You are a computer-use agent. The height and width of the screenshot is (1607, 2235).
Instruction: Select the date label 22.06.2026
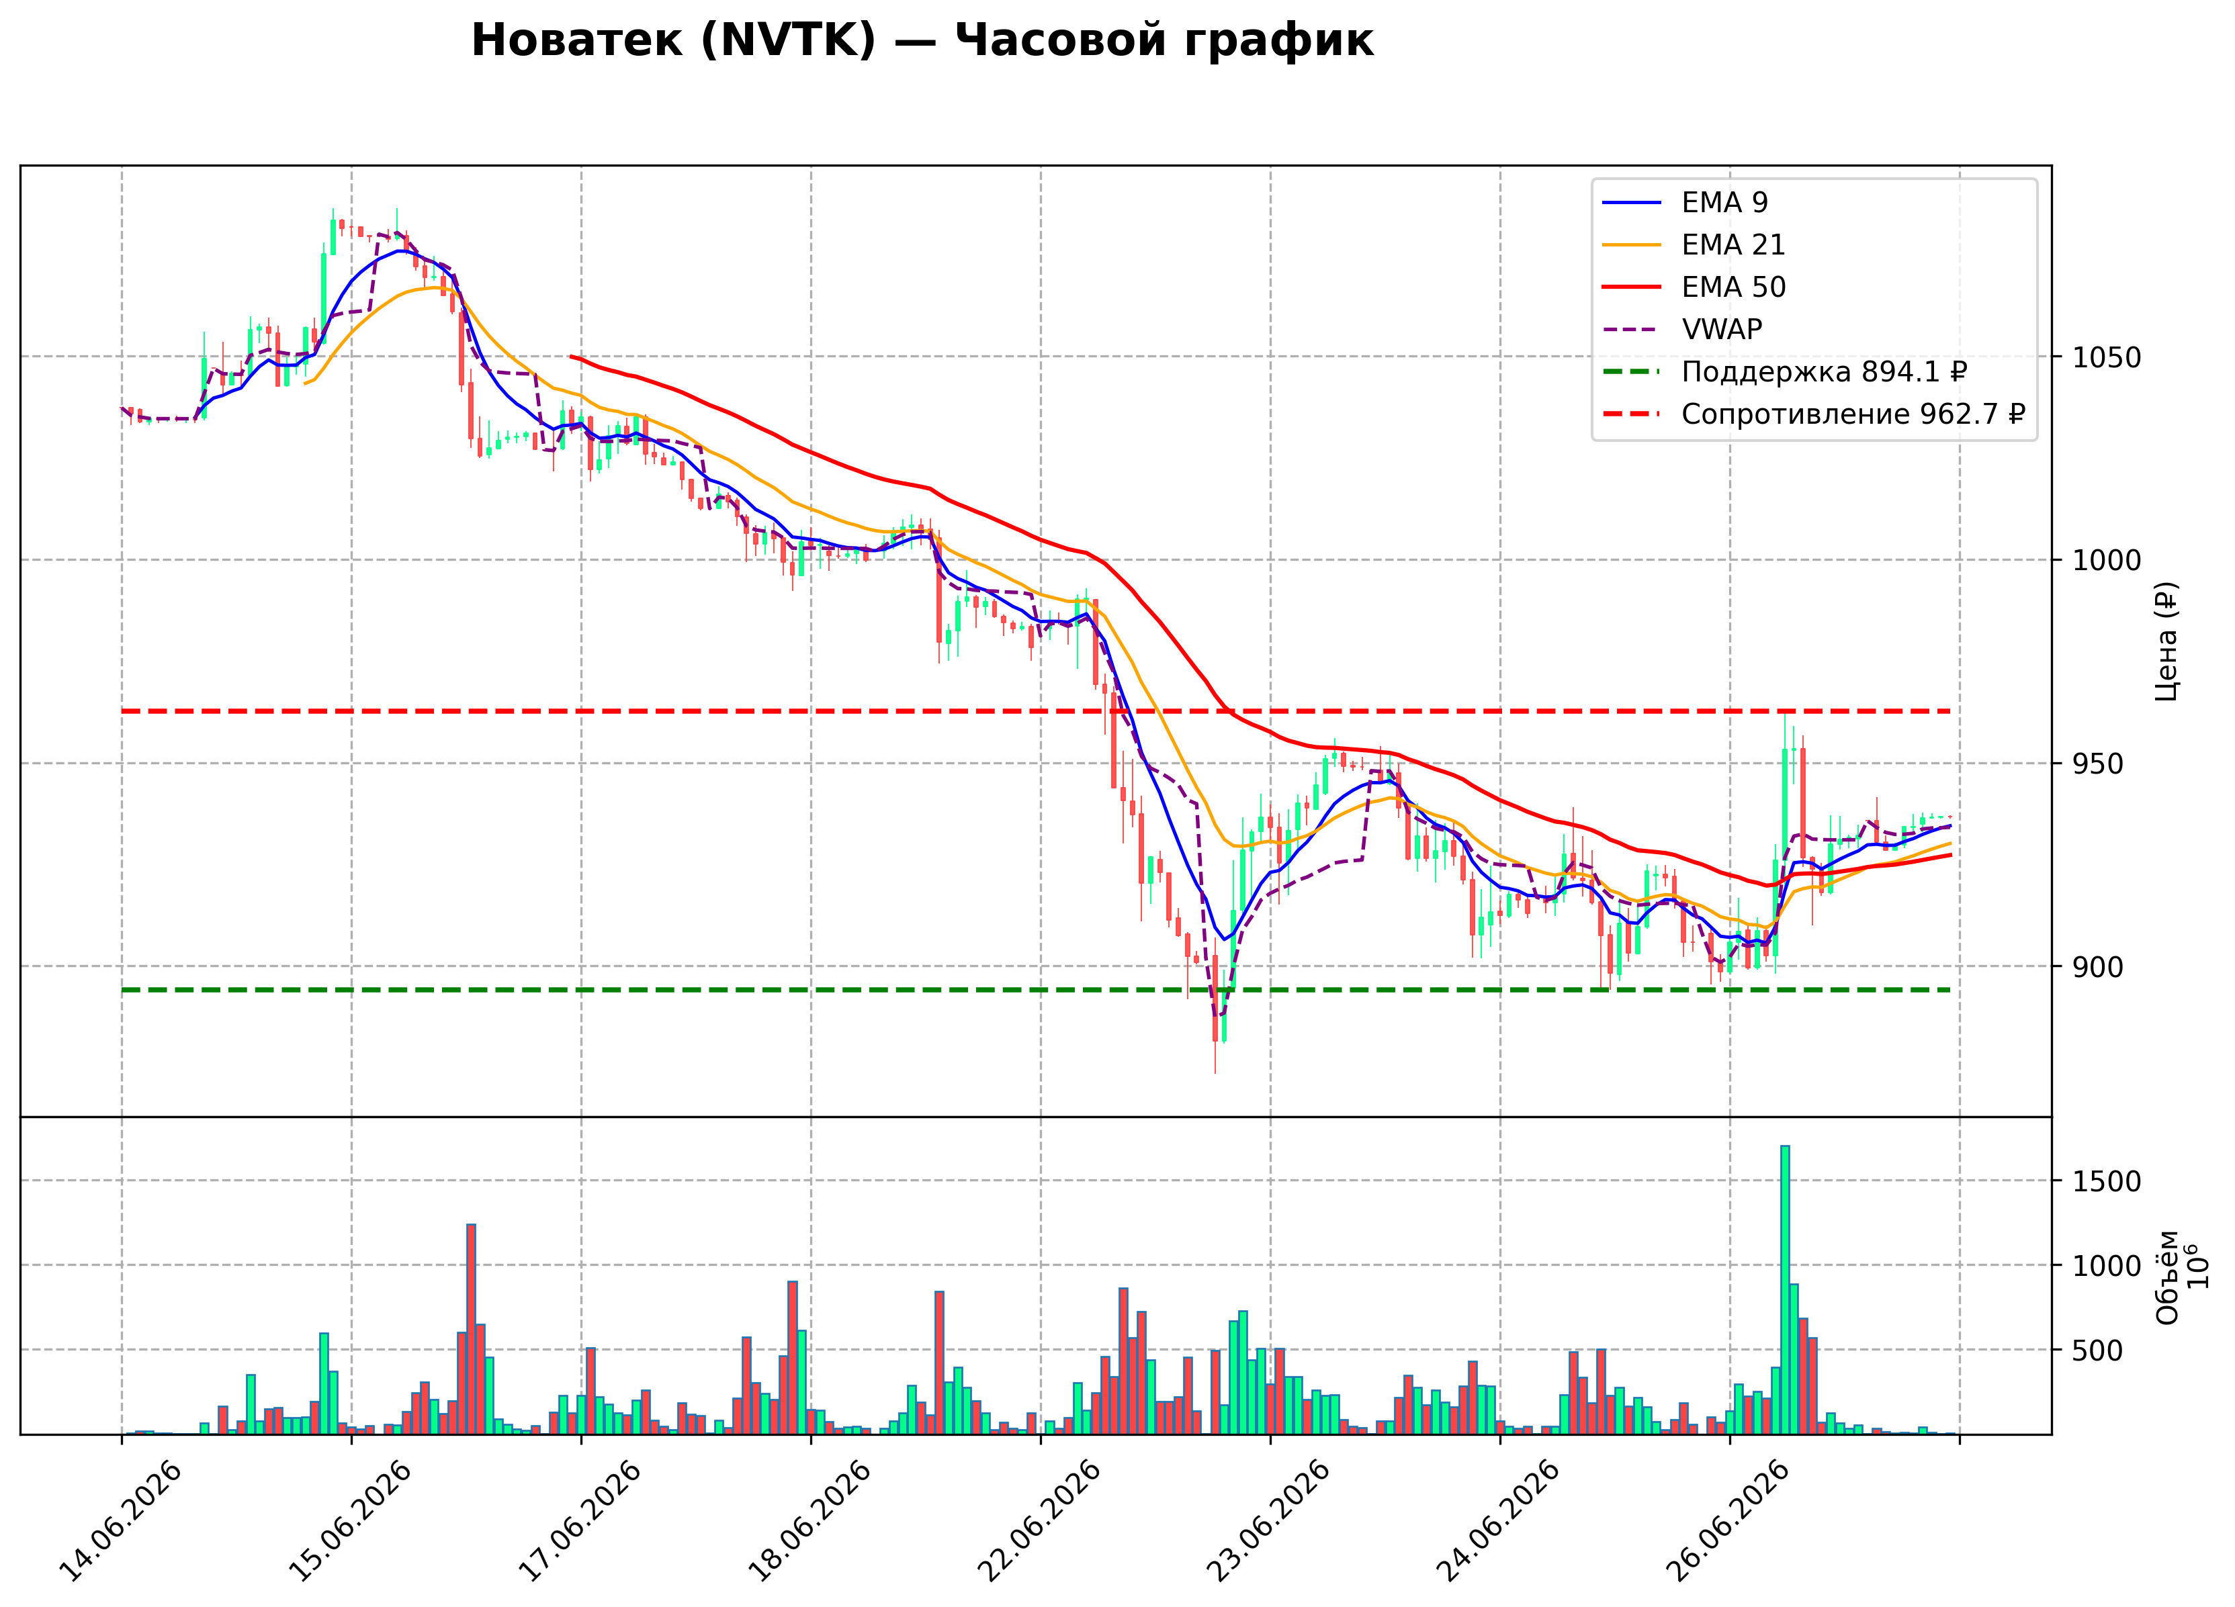click(x=1039, y=1521)
